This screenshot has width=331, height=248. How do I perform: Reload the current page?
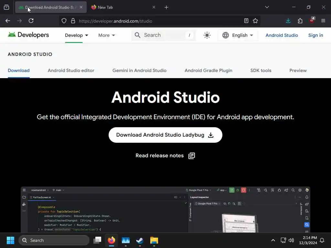[x=31, y=21]
